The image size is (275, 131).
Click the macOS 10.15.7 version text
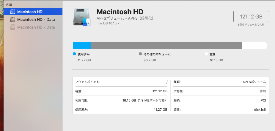point(108,23)
